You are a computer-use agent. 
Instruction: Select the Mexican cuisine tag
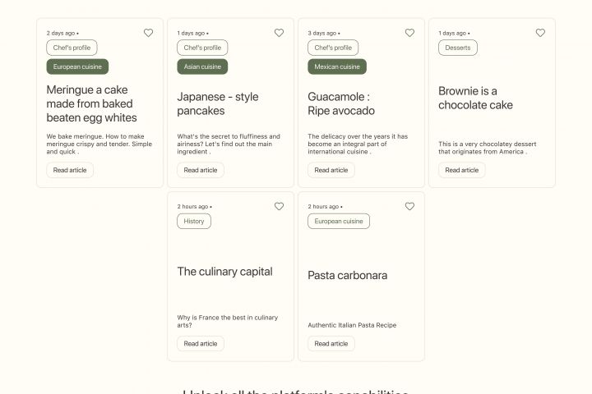point(337,66)
